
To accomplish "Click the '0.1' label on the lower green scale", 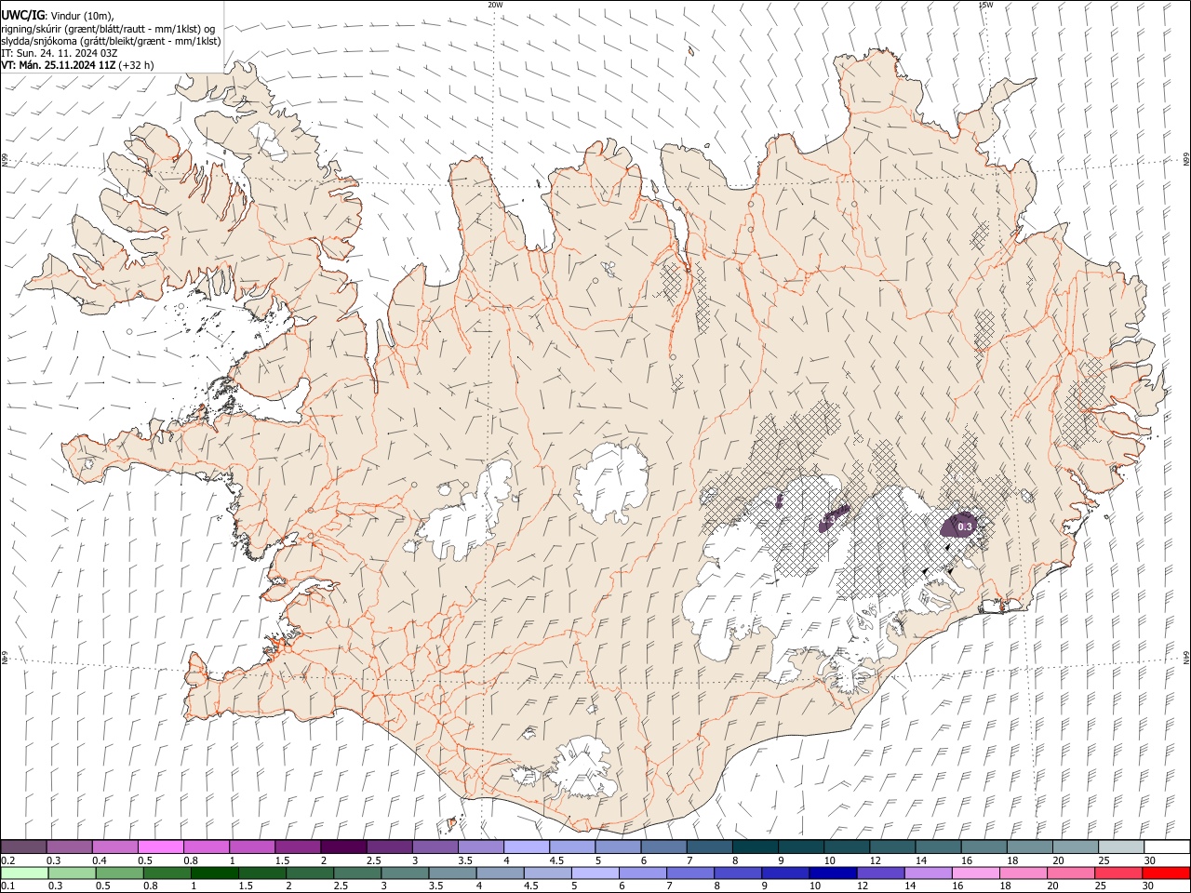I will click(8, 886).
